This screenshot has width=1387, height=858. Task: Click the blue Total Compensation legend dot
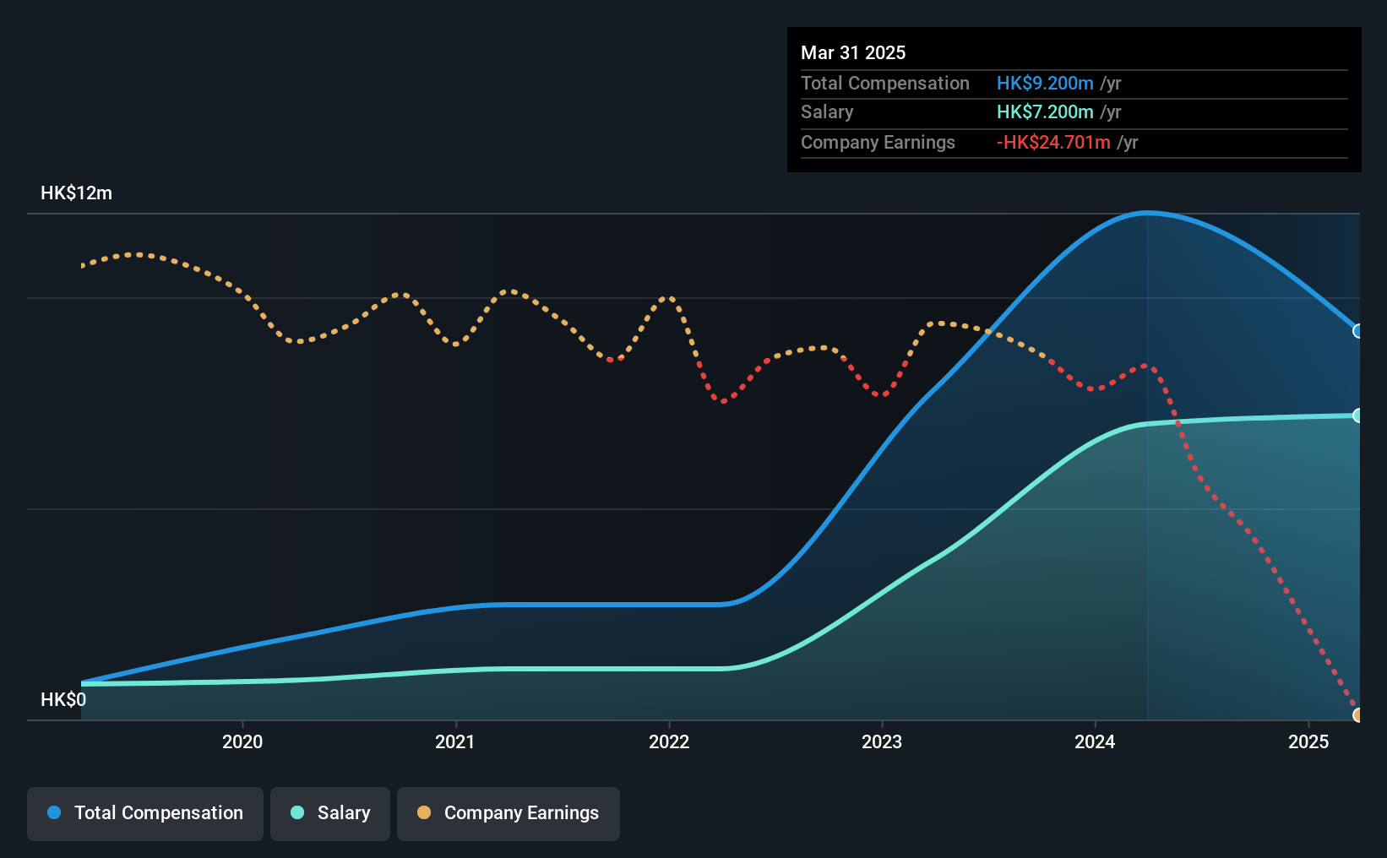[54, 812]
